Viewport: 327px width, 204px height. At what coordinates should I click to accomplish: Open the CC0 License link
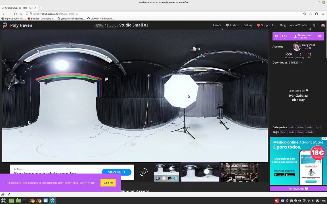point(289,56)
